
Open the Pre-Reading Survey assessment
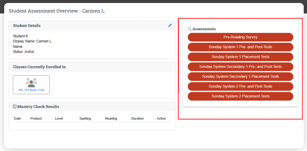click(x=240, y=37)
